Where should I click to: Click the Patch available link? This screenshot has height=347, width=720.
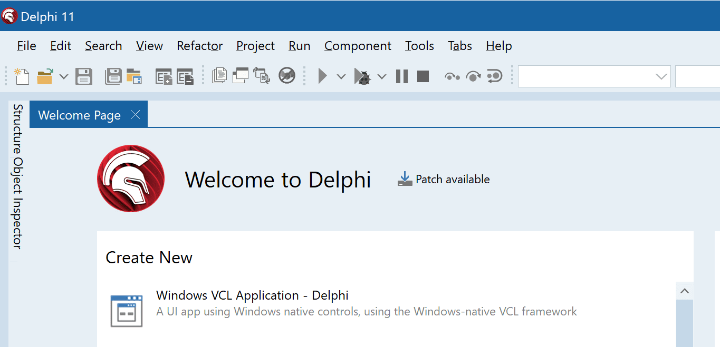453,180
